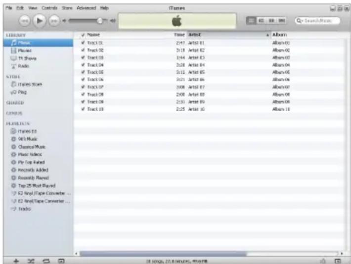Select the Recently Played playlist
The image size is (351, 264).
pos(30,178)
